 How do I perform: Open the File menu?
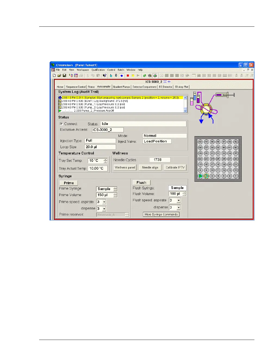[58, 70]
